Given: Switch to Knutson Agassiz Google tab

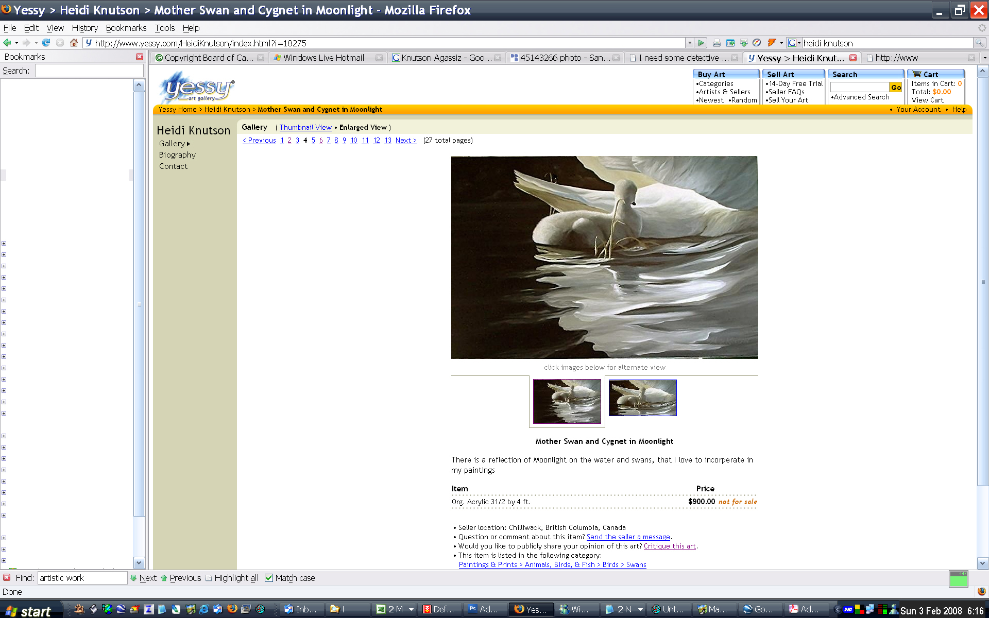Looking at the screenshot, I should pos(446,58).
